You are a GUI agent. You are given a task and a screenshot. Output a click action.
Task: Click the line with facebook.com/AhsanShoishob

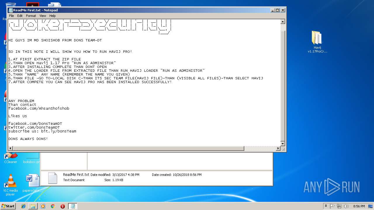coord(39,108)
